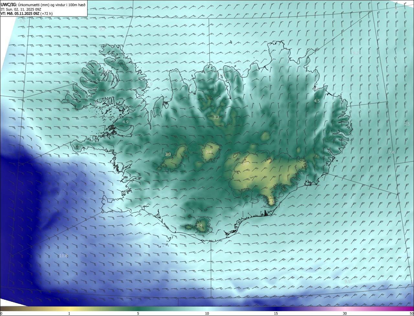Image resolution: width=414 pixels, height=316 pixels.
Task: Click the 11.8 value over the southwest sea
Action: pos(63,256)
